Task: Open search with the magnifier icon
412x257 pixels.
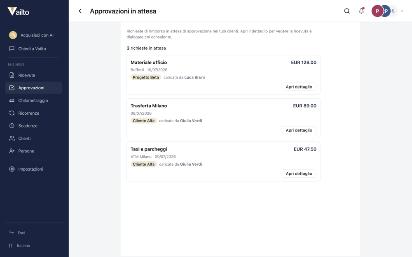Action: pyautogui.click(x=347, y=11)
